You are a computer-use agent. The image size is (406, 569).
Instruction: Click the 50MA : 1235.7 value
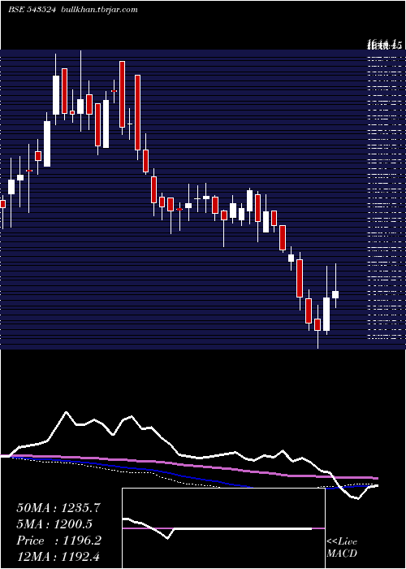[x=58, y=508]
